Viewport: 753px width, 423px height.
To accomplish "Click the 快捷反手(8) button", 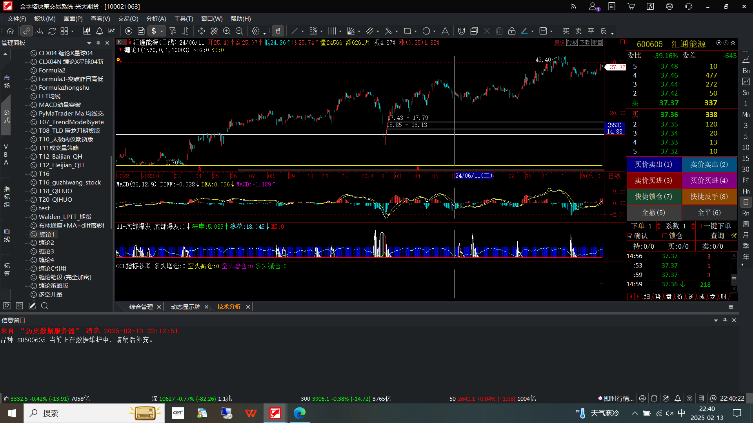I will tap(709, 197).
